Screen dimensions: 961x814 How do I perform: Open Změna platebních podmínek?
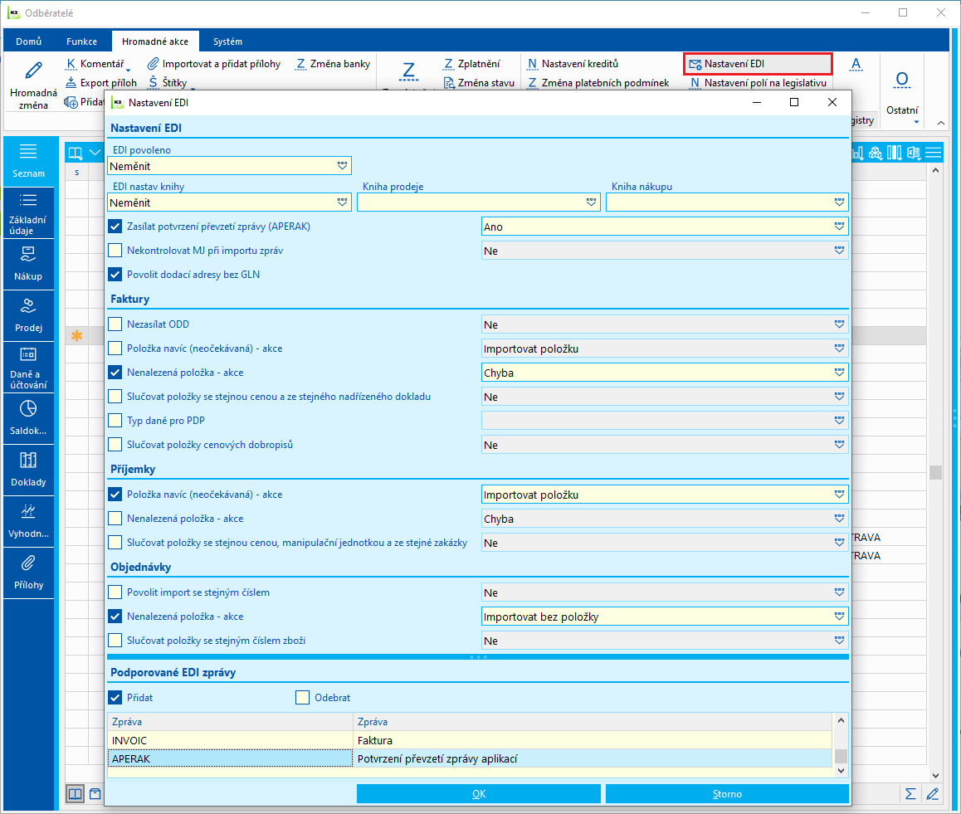click(x=598, y=83)
